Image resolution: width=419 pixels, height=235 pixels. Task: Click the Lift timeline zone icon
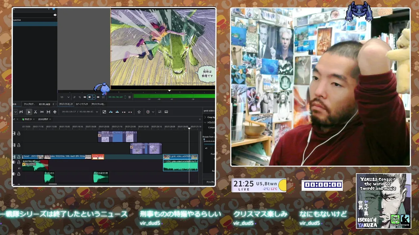tap(130, 112)
